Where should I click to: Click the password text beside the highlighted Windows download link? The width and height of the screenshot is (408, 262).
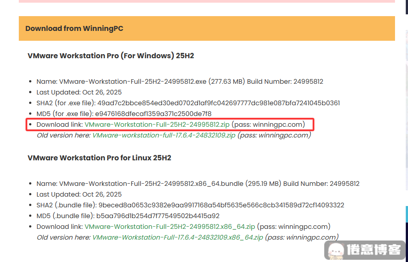268,125
